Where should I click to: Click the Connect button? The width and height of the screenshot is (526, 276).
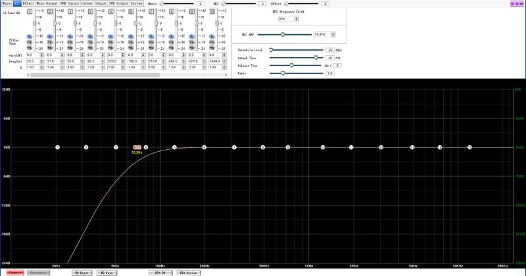point(15,272)
